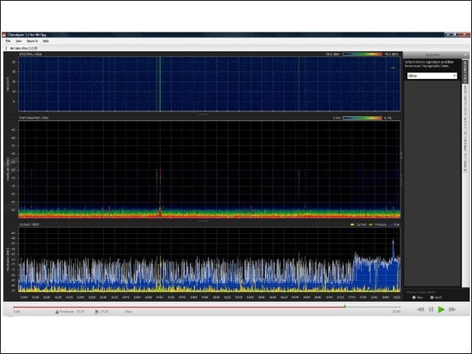
Task: Toggle the Max trace legend item
Action: pos(395,224)
